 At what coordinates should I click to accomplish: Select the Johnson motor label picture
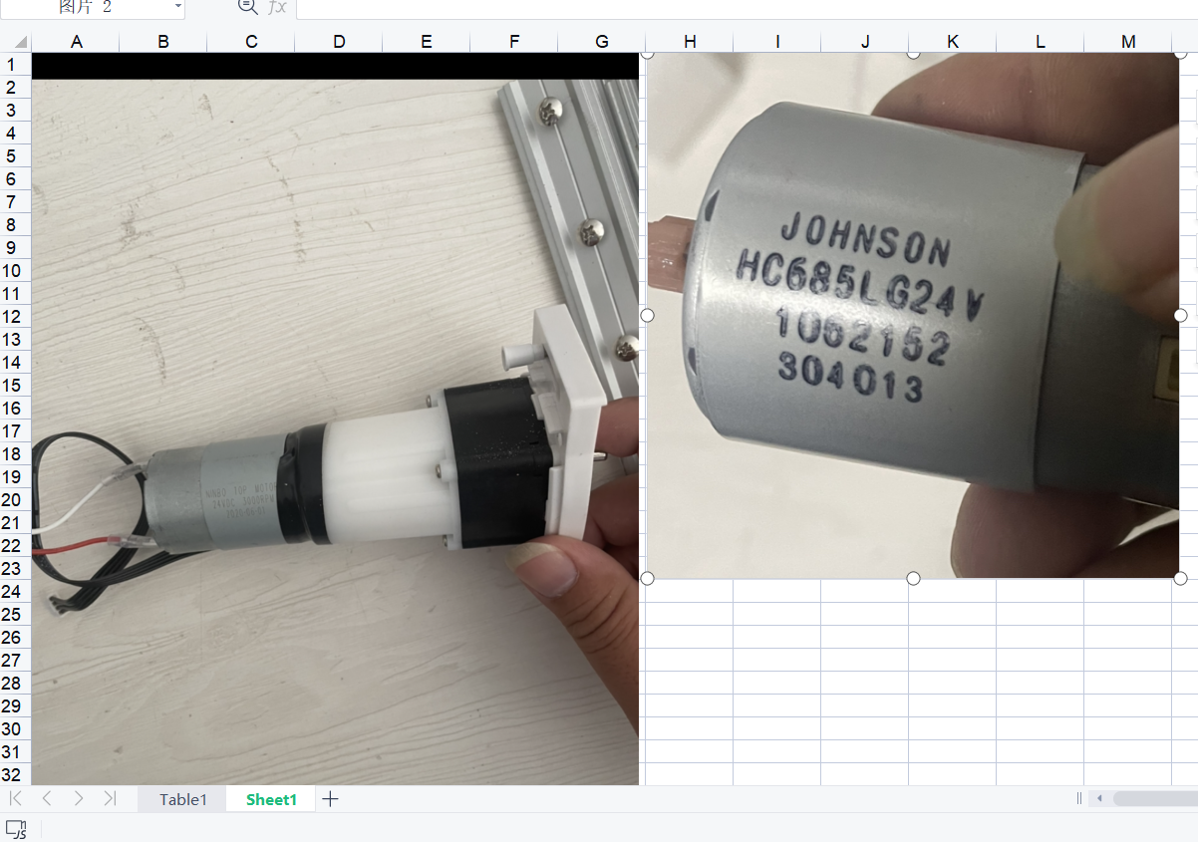[x=912, y=315]
